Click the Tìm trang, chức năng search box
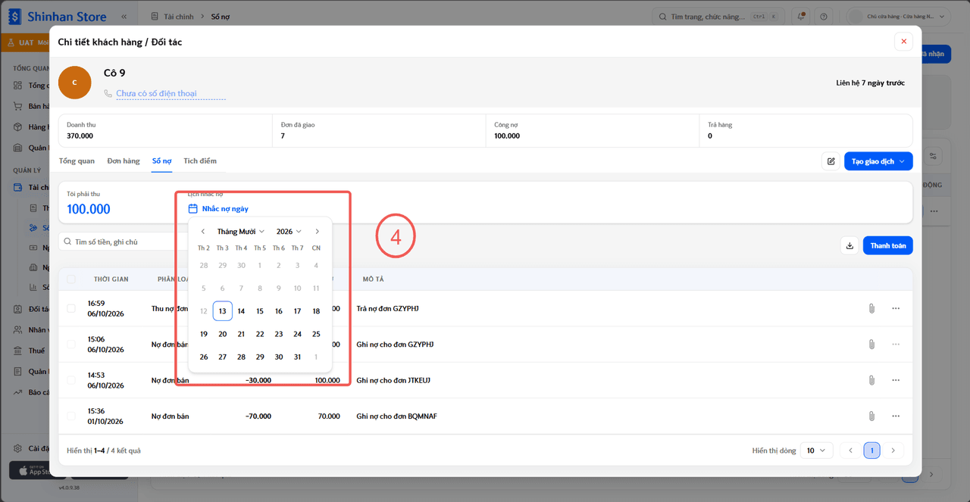 pos(718,17)
